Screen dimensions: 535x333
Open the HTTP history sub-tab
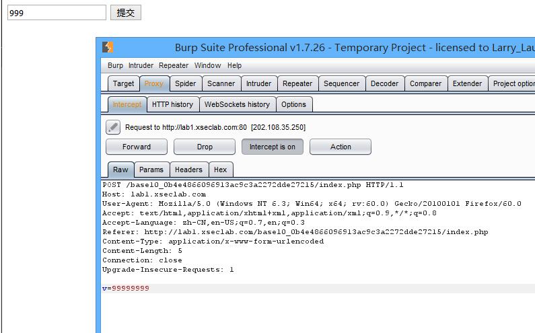(173, 104)
